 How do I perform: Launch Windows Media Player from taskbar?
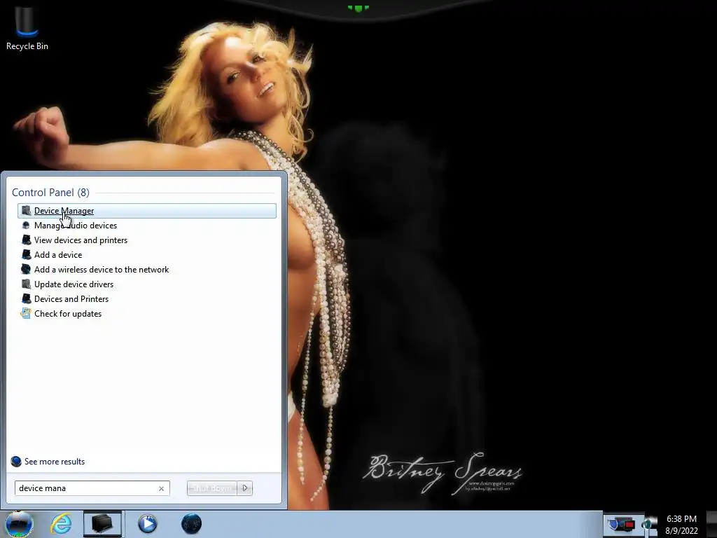coord(147,524)
